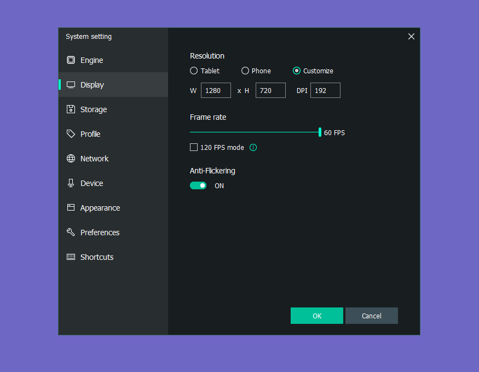Click the Engine chip icon

click(71, 60)
